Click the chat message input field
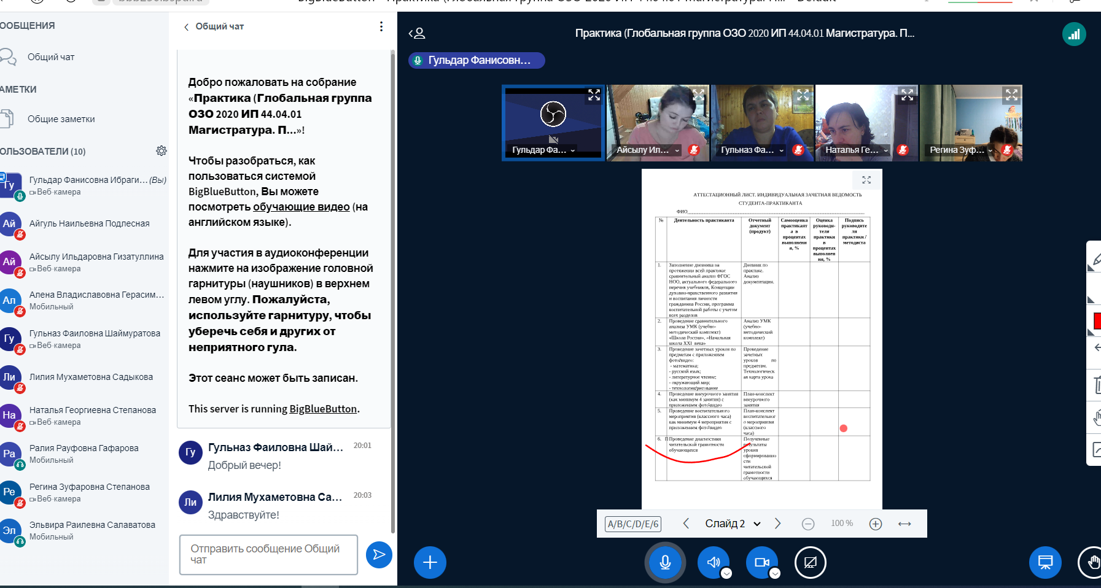1101x588 pixels. coord(268,554)
